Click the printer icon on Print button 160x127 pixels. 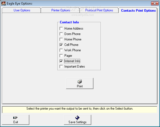80,81
